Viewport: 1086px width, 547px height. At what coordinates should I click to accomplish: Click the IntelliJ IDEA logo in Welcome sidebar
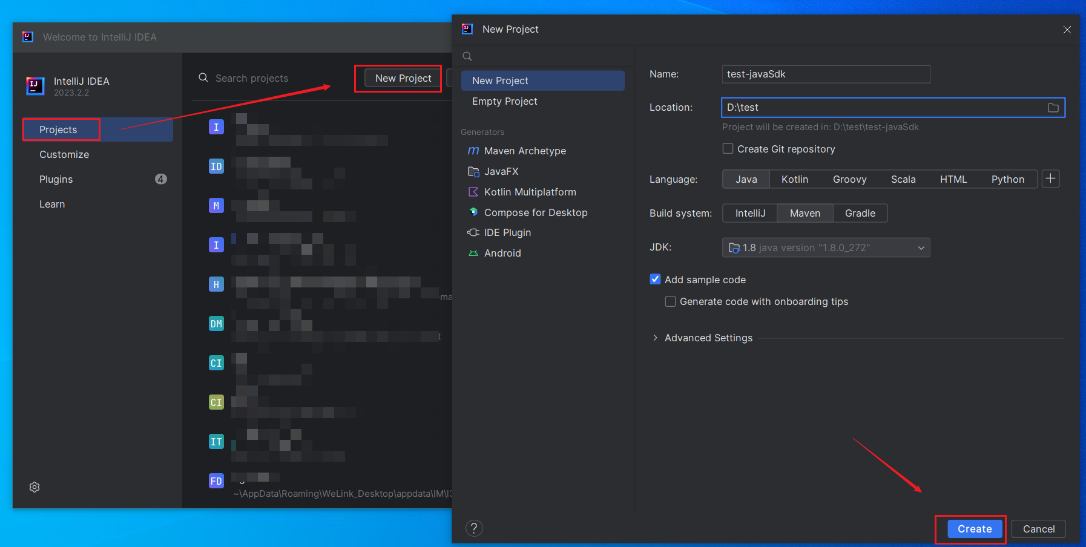click(x=35, y=86)
